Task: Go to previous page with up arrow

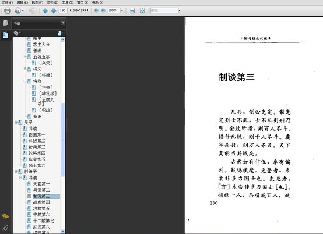Action: pos(45,10)
